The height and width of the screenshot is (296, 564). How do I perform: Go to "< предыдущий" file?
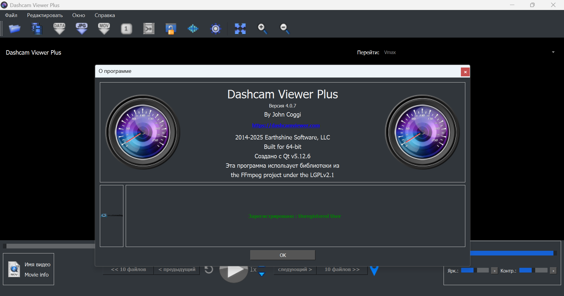[x=177, y=270]
